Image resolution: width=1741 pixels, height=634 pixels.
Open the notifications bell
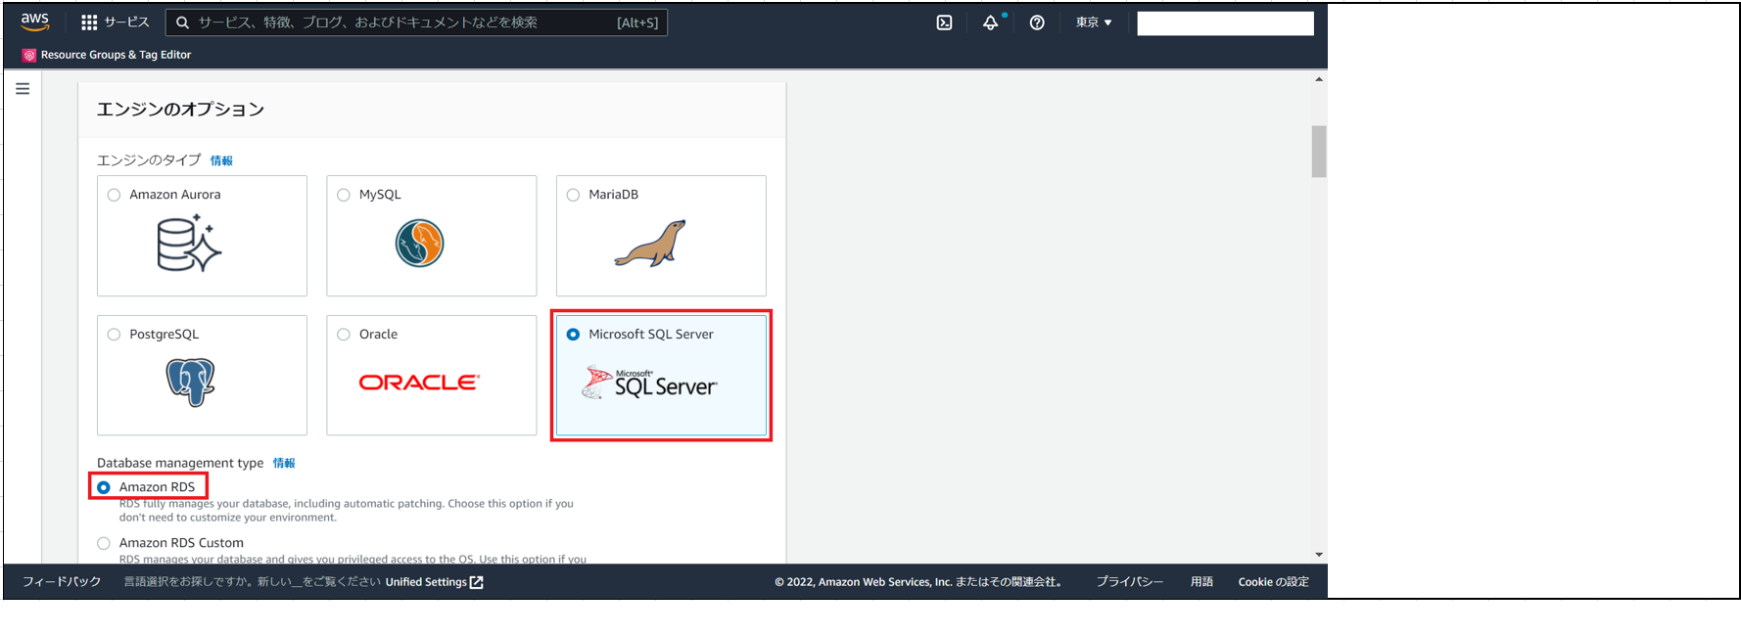coord(991,23)
